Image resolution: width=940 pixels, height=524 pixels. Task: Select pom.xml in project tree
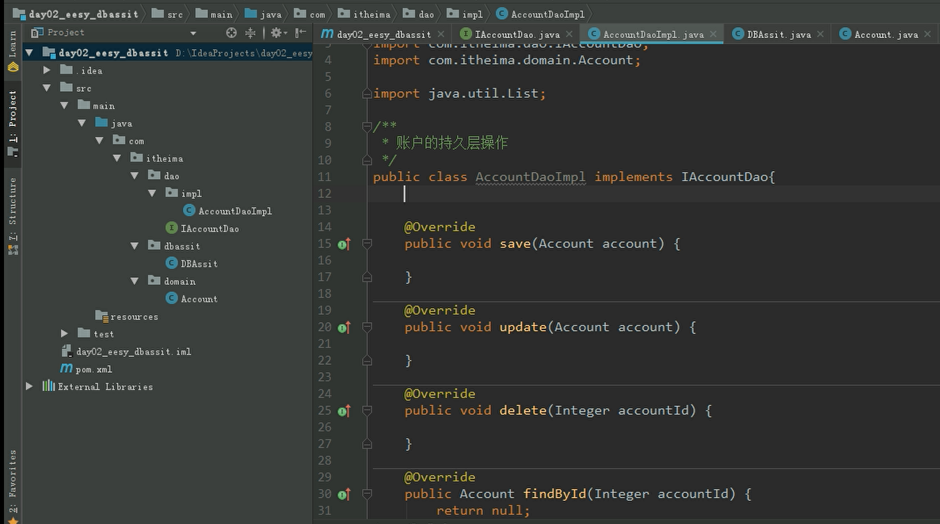click(86, 369)
